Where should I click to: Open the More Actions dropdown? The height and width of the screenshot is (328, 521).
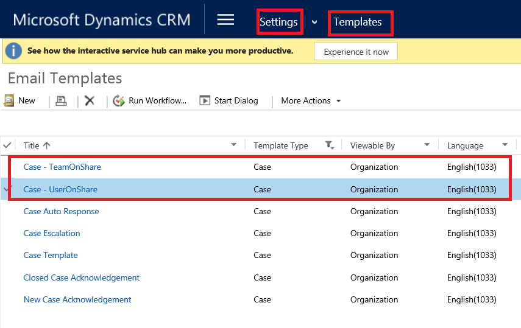(311, 101)
